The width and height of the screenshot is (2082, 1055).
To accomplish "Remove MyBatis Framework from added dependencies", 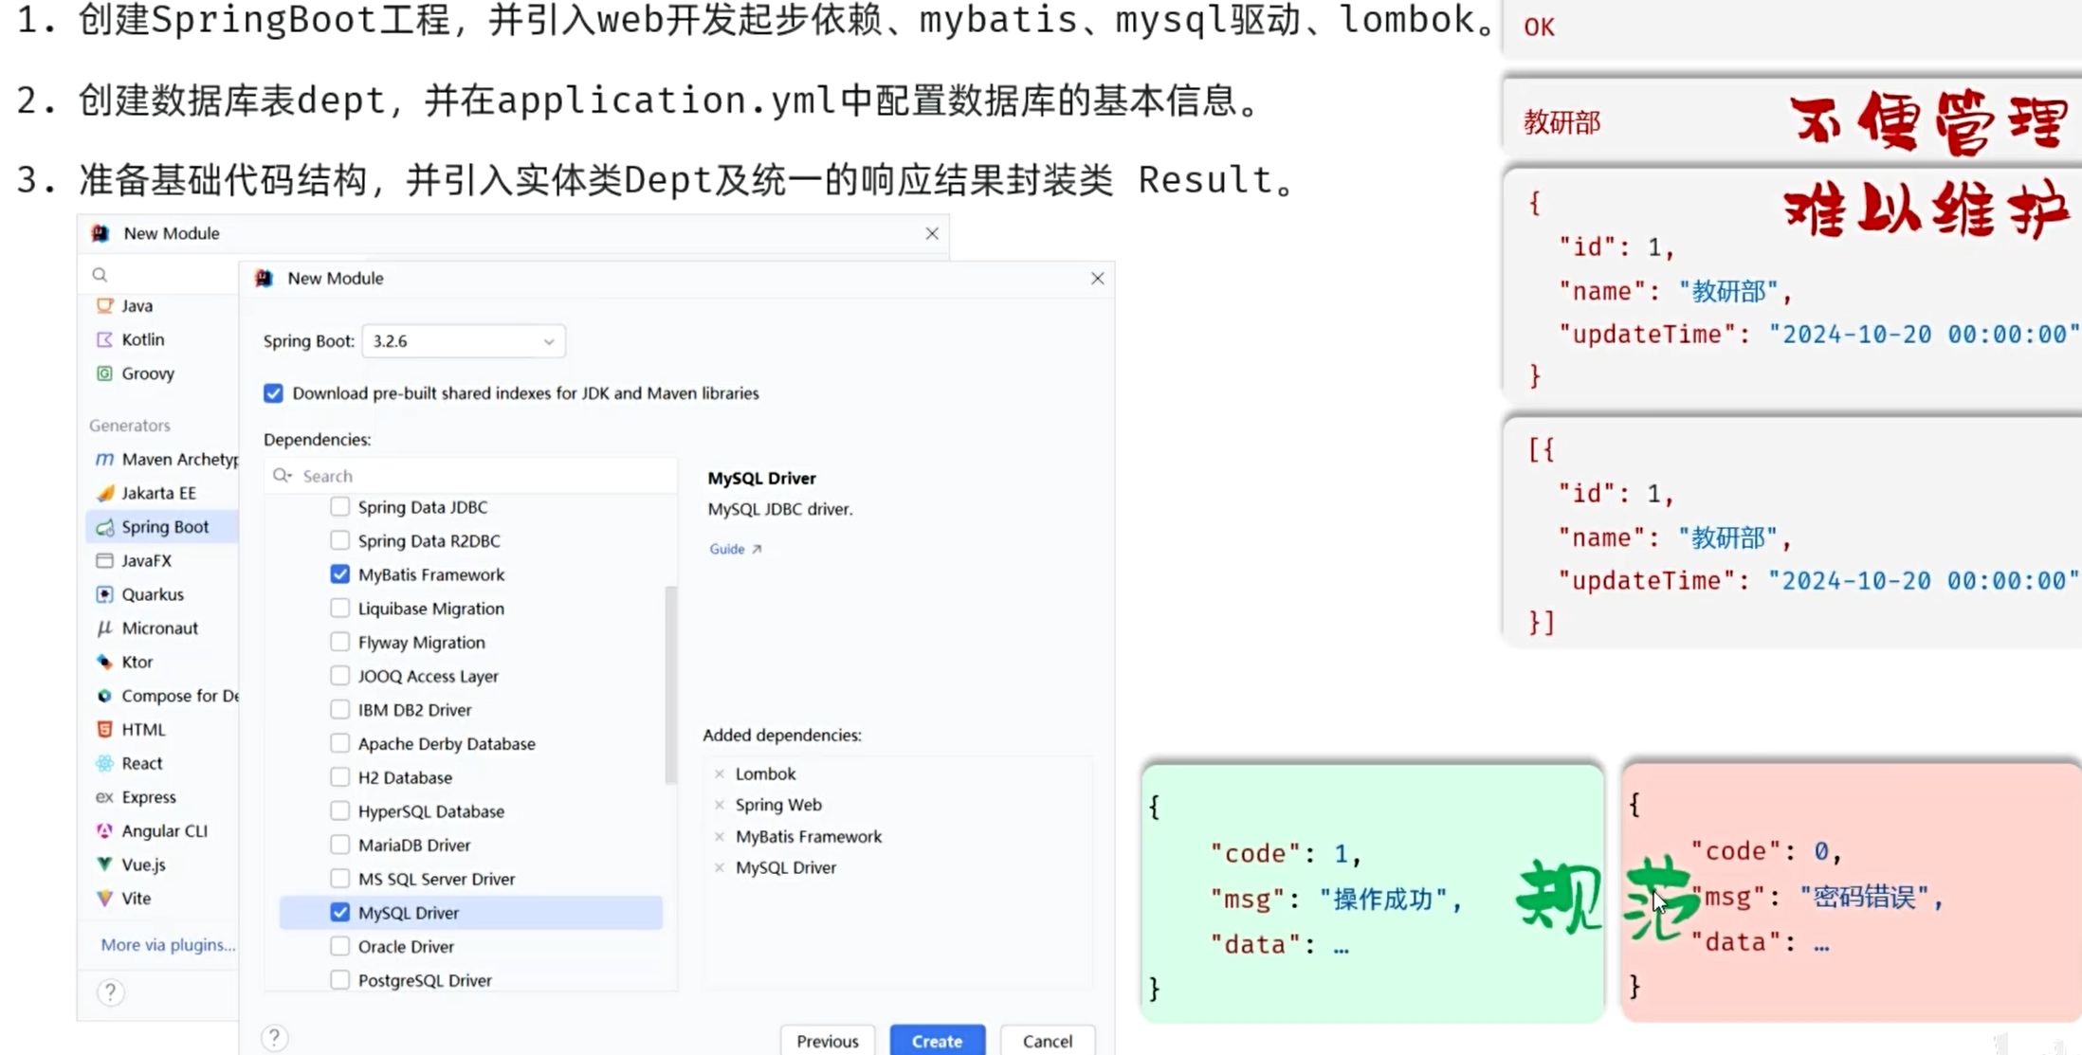I will tap(720, 836).
